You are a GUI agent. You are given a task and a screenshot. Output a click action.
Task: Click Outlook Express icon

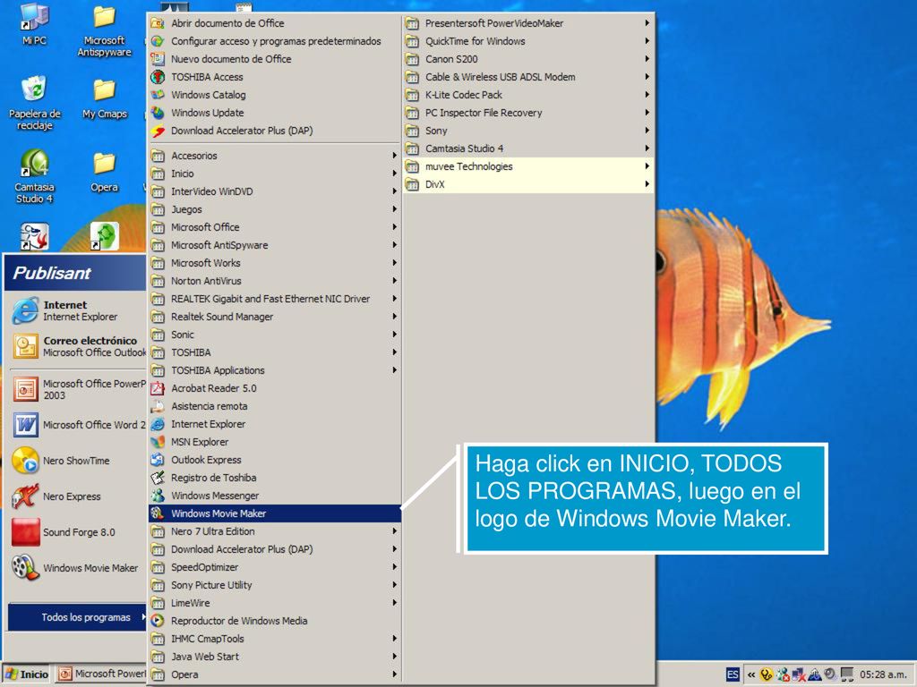pyautogui.click(x=158, y=460)
